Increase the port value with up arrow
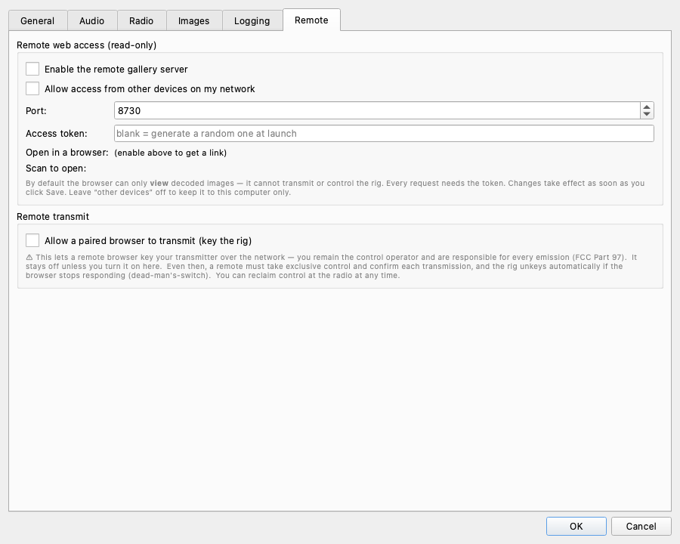Image resolution: width=680 pixels, height=544 pixels. 647,107
